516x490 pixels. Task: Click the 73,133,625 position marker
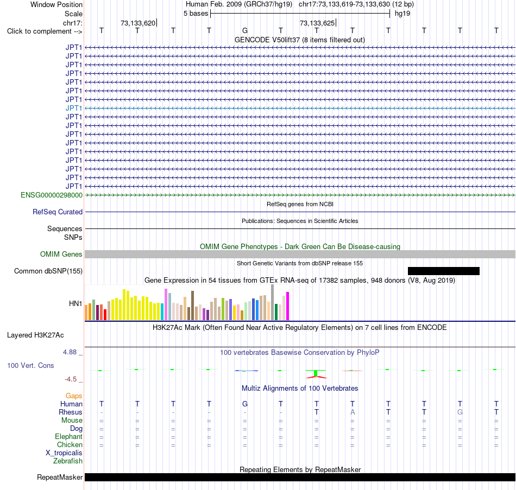point(318,23)
